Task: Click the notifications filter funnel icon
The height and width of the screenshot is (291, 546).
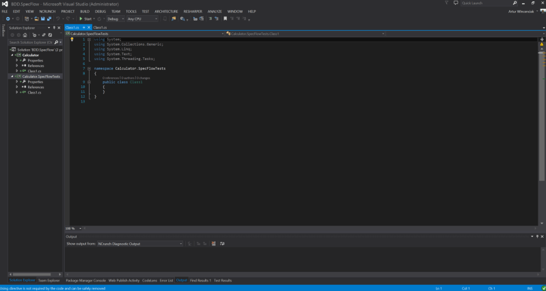Action: (x=447, y=3)
